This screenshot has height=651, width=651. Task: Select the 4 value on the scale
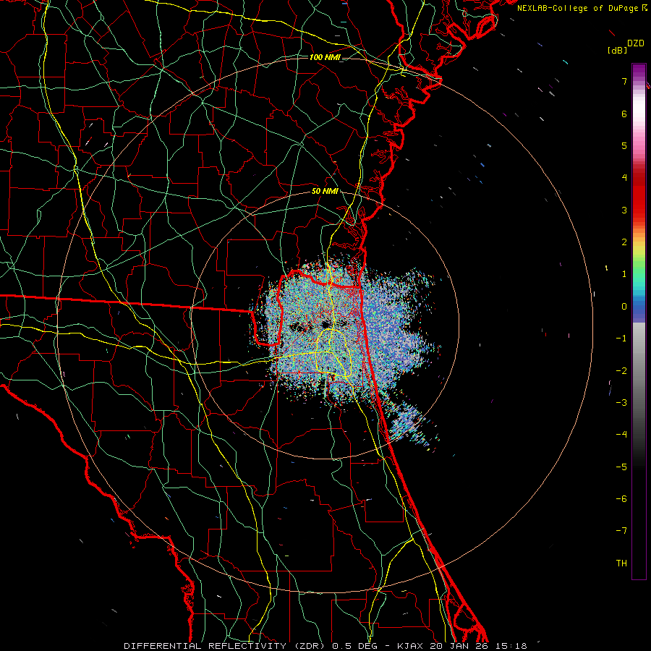pos(624,178)
